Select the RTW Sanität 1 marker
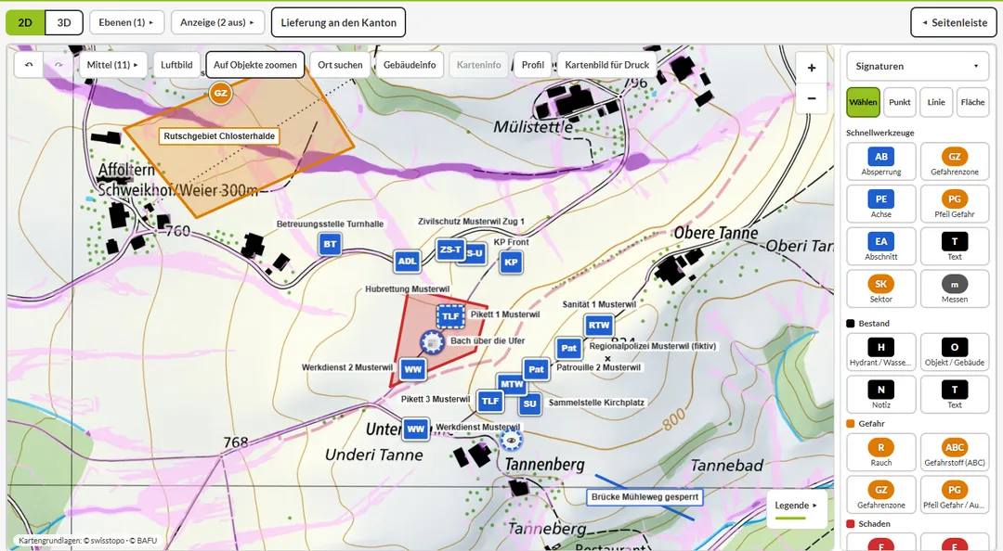The height and width of the screenshot is (551, 1003). [x=599, y=326]
